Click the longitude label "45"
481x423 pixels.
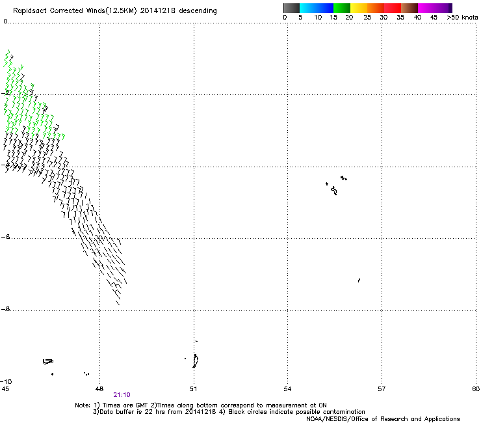point(5,389)
